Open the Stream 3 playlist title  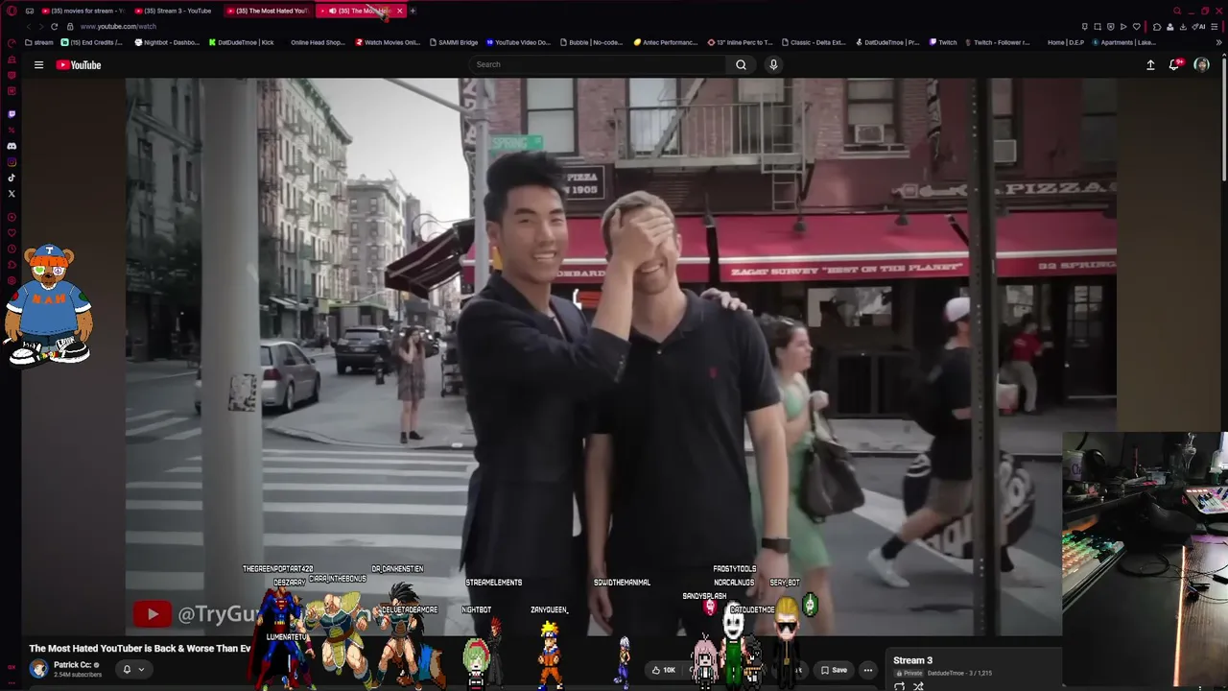tap(912, 660)
